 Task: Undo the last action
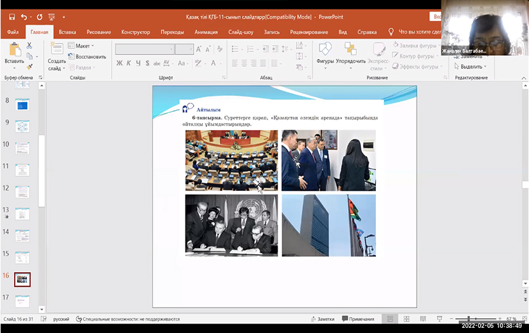pyautogui.click(x=25, y=17)
